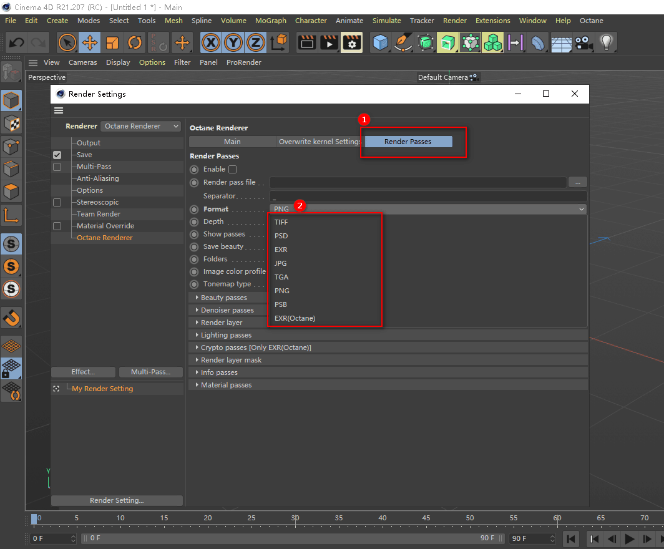Switch to Overwrite kernel Settings tab
This screenshot has width=664, height=549.
(320, 142)
